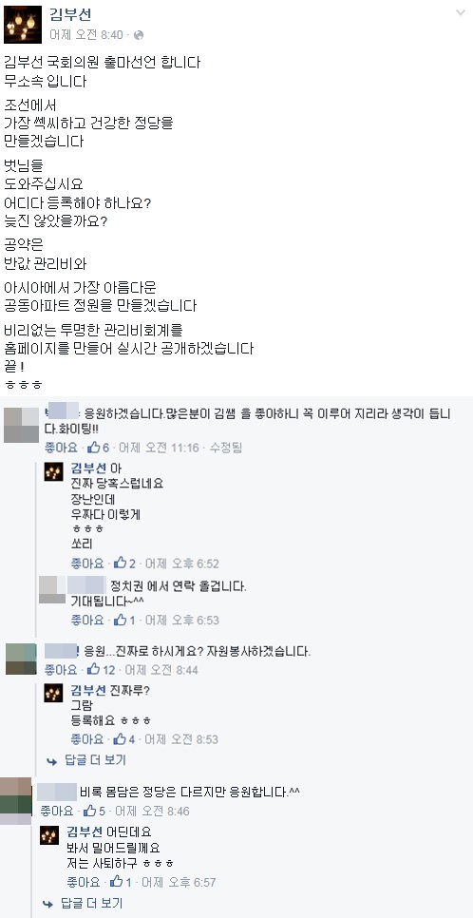Click thumbs-up count 6 on first comment
The image size is (473, 918).
point(99,448)
